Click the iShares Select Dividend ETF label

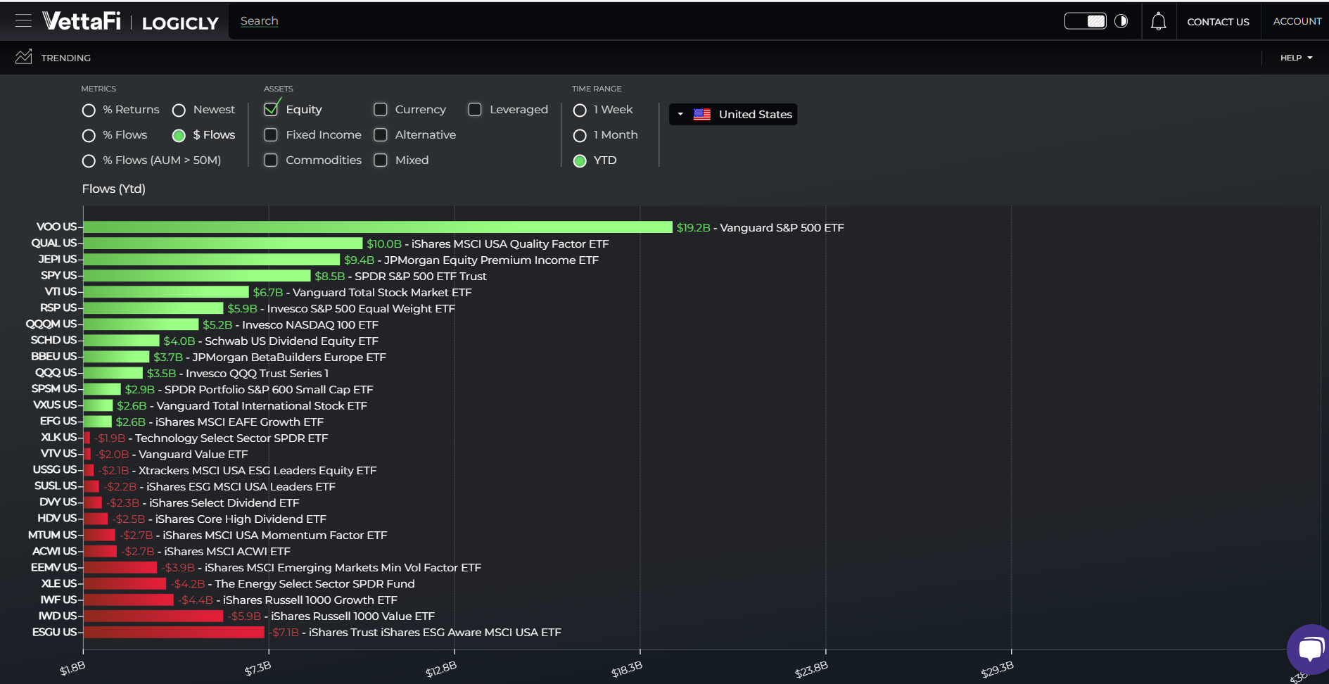[224, 503]
